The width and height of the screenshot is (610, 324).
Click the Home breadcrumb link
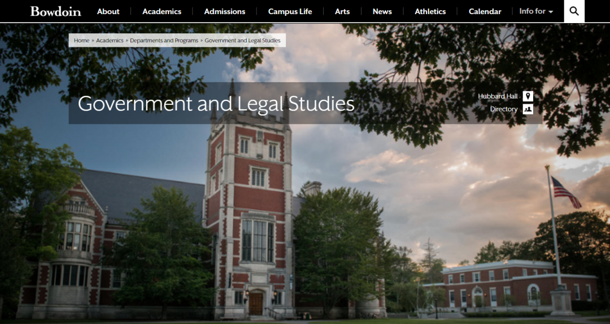(x=82, y=41)
